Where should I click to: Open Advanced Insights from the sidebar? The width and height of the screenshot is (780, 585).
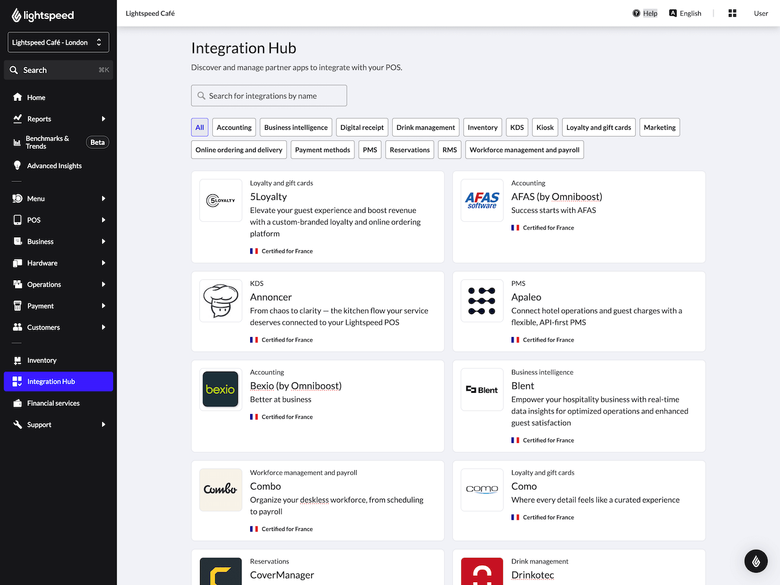(54, 165)
